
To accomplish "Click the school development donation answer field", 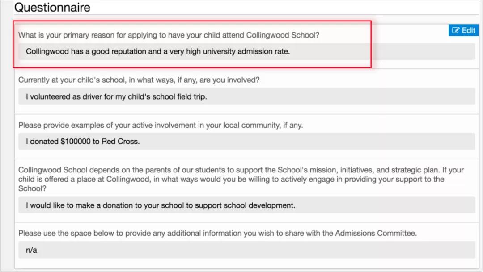I will point(246,205).
